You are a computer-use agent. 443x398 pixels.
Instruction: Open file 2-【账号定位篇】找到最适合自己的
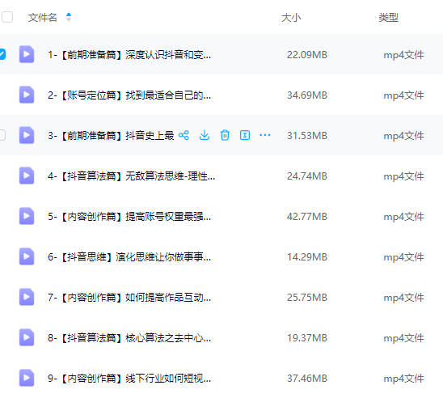click(x=129, y=95)
